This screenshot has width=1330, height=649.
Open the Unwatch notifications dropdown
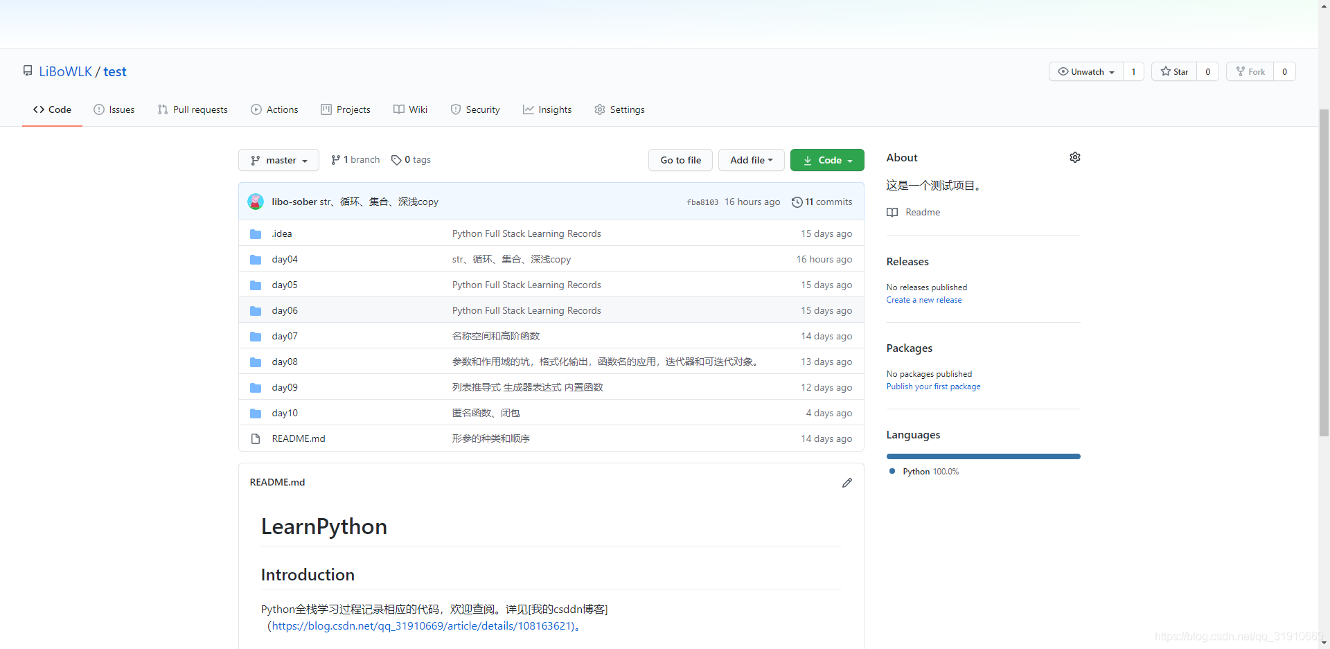pos(1085,71)
